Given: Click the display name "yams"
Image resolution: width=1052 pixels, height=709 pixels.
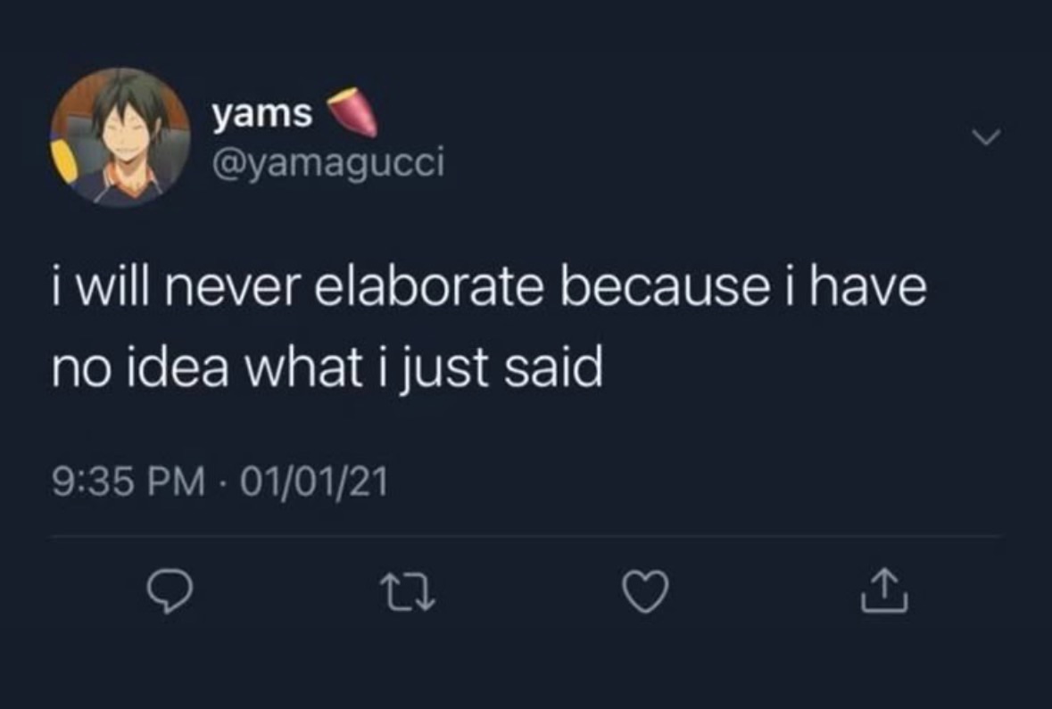Looking at the screenshot, I should (262, 114).
